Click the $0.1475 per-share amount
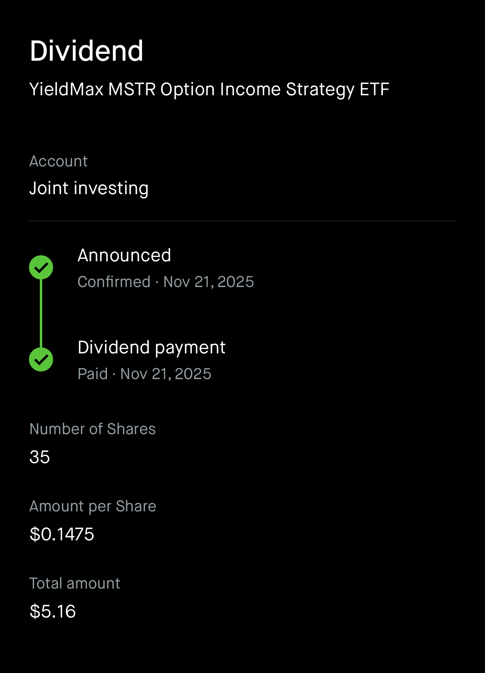Screen dimensions: 485x673 [x=62, y=534]
